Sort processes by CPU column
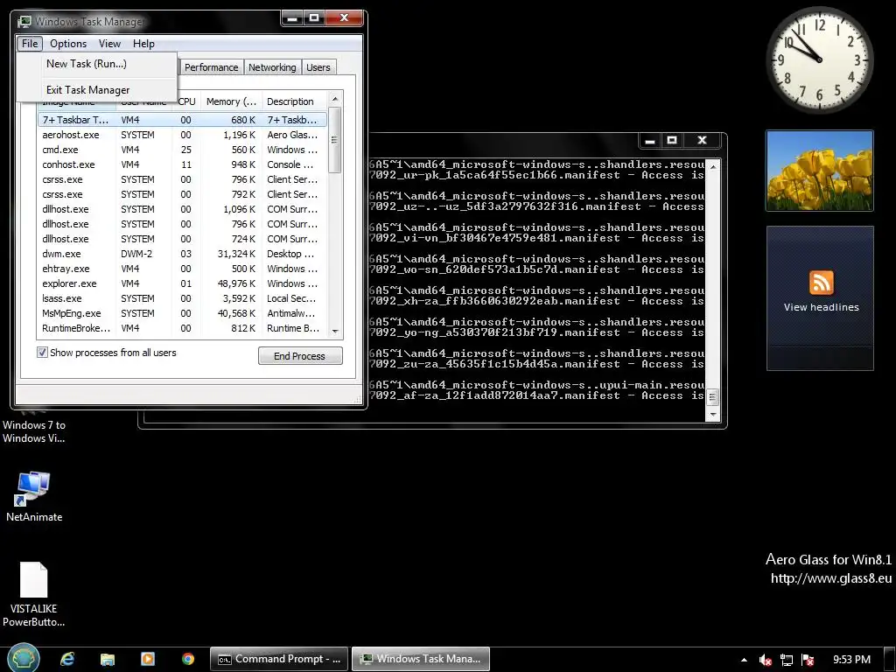Viewport: 896px width, 672px height. pyautogui.click(x=186, y=101)
